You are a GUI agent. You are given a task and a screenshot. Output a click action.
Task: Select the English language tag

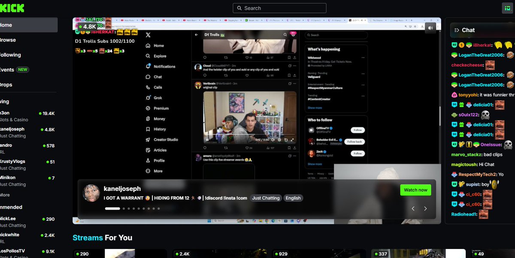pyautogui.click(x=293, y=198)
